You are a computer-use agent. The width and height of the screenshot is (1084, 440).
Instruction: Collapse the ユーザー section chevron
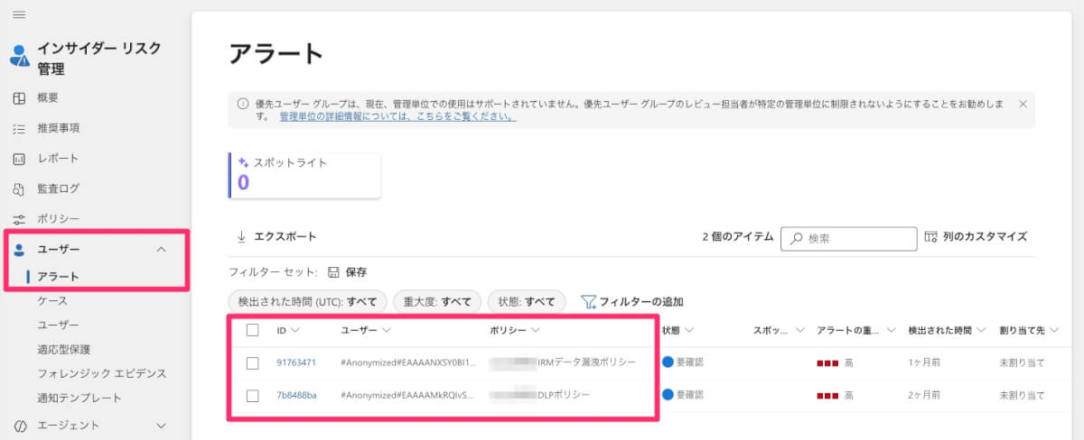click(162, 249)
